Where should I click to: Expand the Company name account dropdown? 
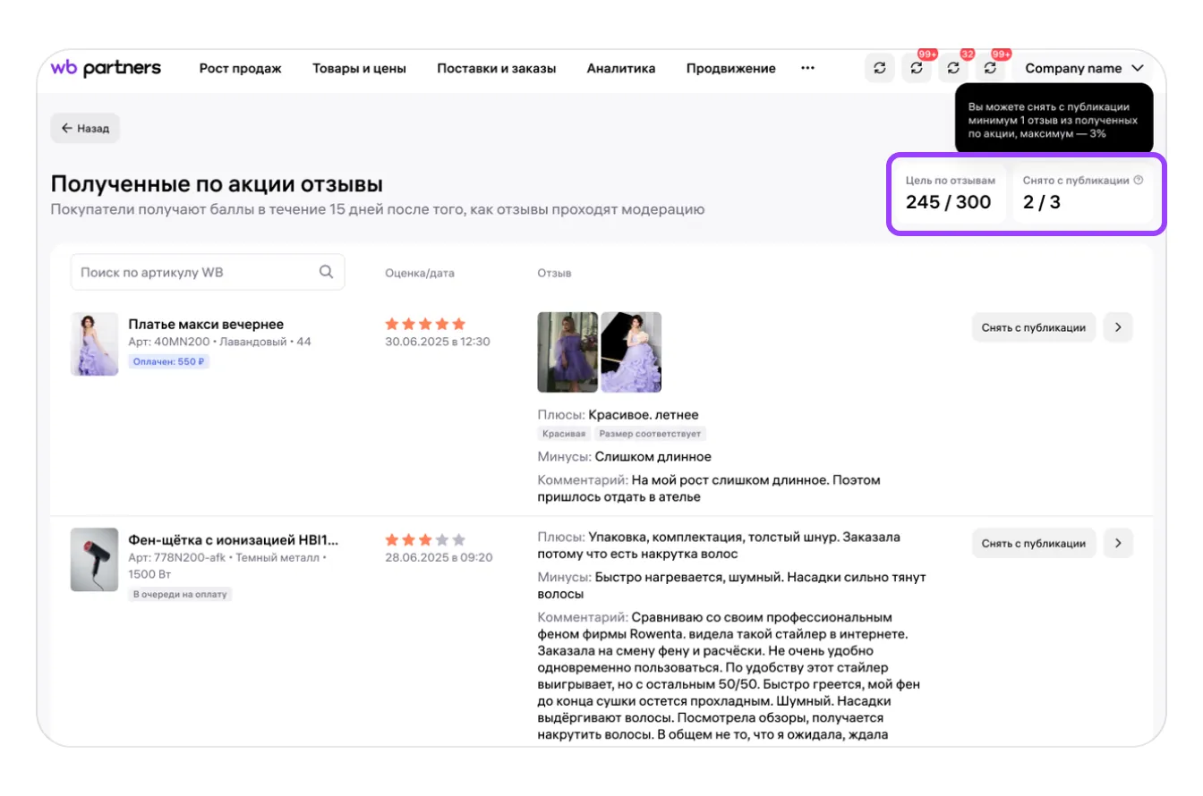tap(1084, 68)
